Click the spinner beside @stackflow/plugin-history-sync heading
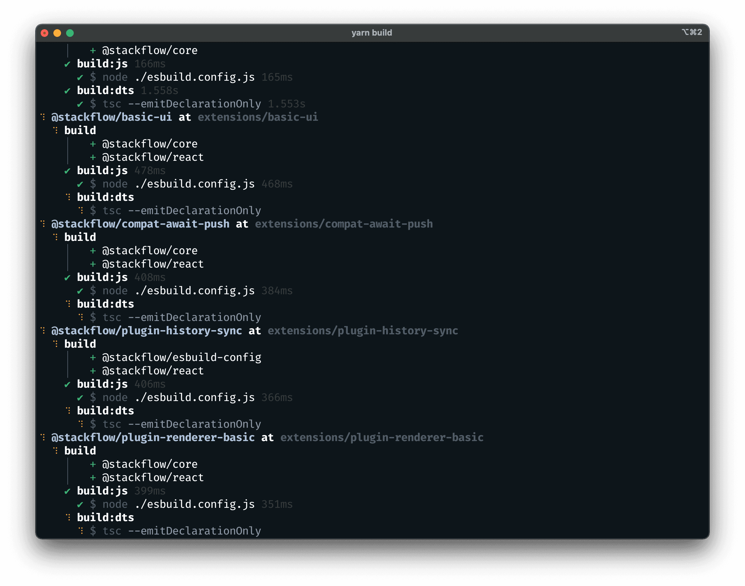745x586 pixels. coord(43,330)
